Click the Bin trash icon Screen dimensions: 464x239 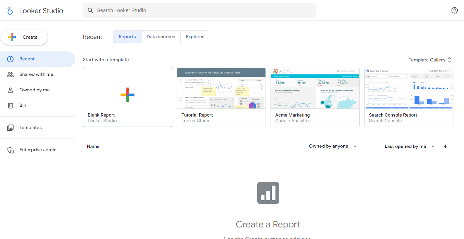(x=10, y=105)
